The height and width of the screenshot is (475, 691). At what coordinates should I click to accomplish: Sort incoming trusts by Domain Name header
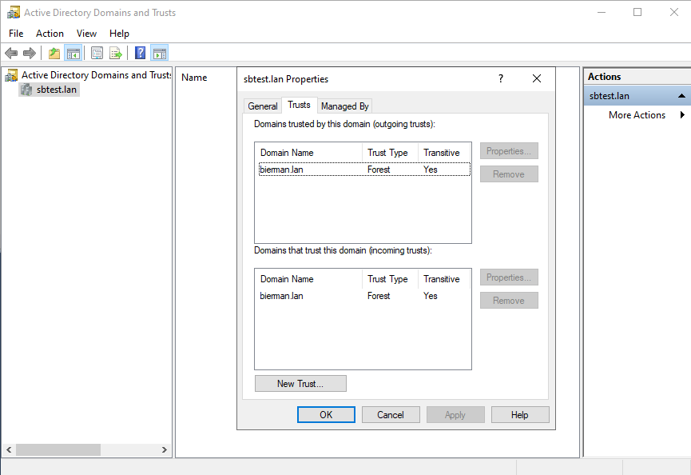(x=308, y=279)
